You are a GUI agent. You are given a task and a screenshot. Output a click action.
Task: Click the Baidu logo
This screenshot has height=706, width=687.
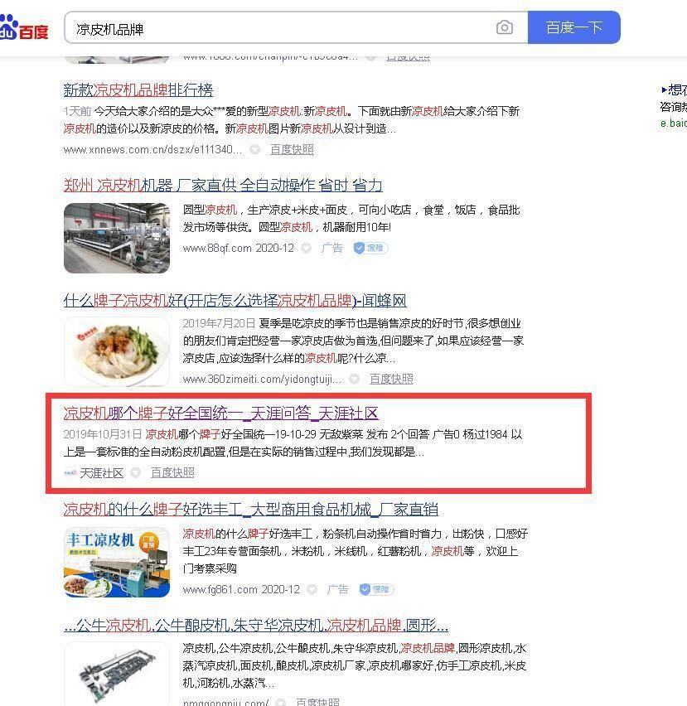[24, 28]
